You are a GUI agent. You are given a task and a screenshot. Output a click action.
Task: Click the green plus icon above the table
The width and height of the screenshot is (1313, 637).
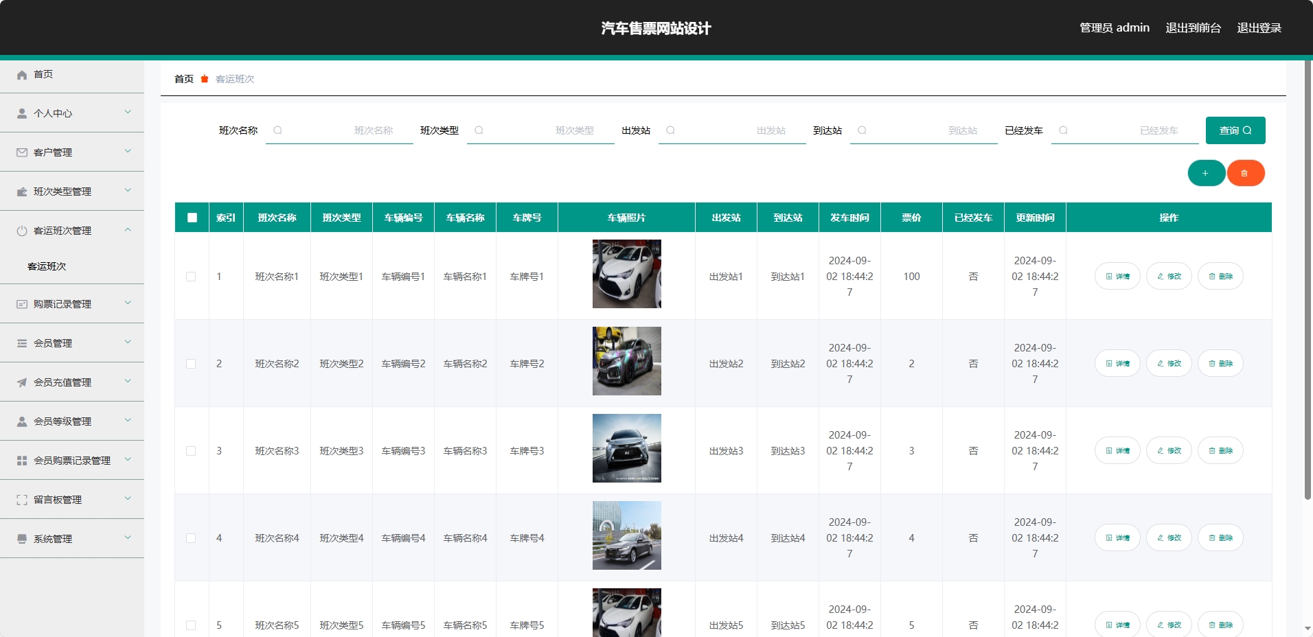pos(1205,173)
